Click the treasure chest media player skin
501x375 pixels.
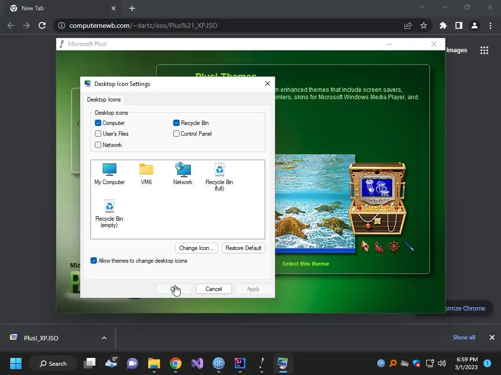point(377,198)
